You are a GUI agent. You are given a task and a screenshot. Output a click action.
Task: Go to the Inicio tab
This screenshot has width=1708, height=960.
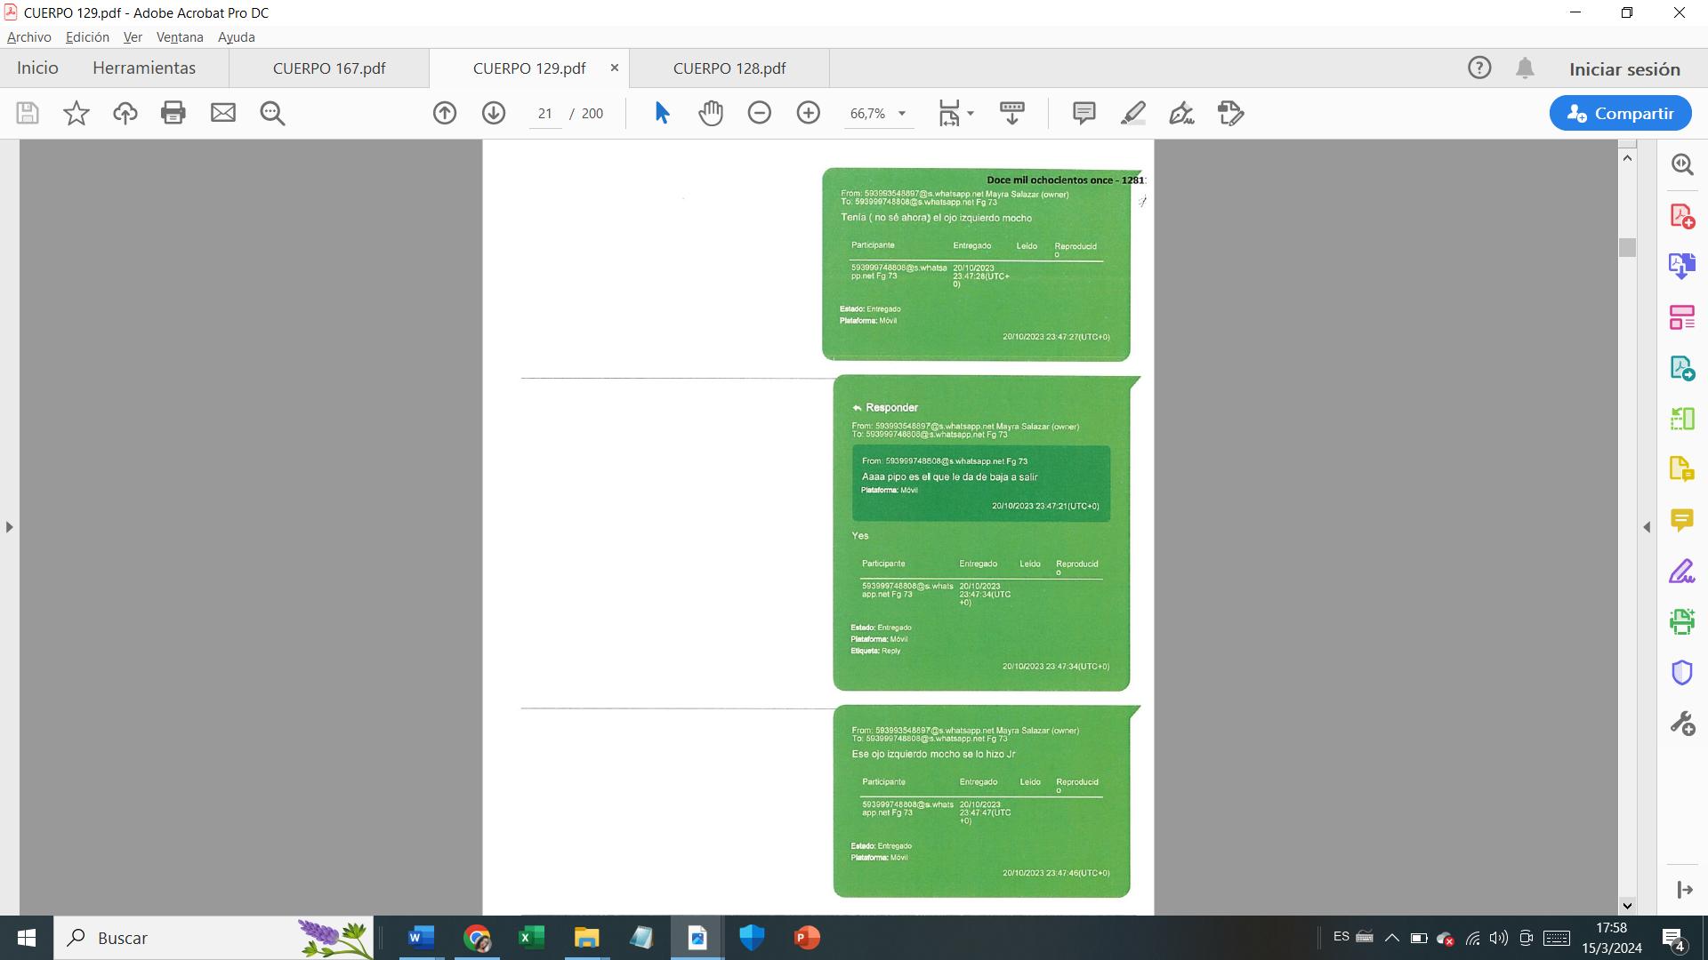[37, 68]
